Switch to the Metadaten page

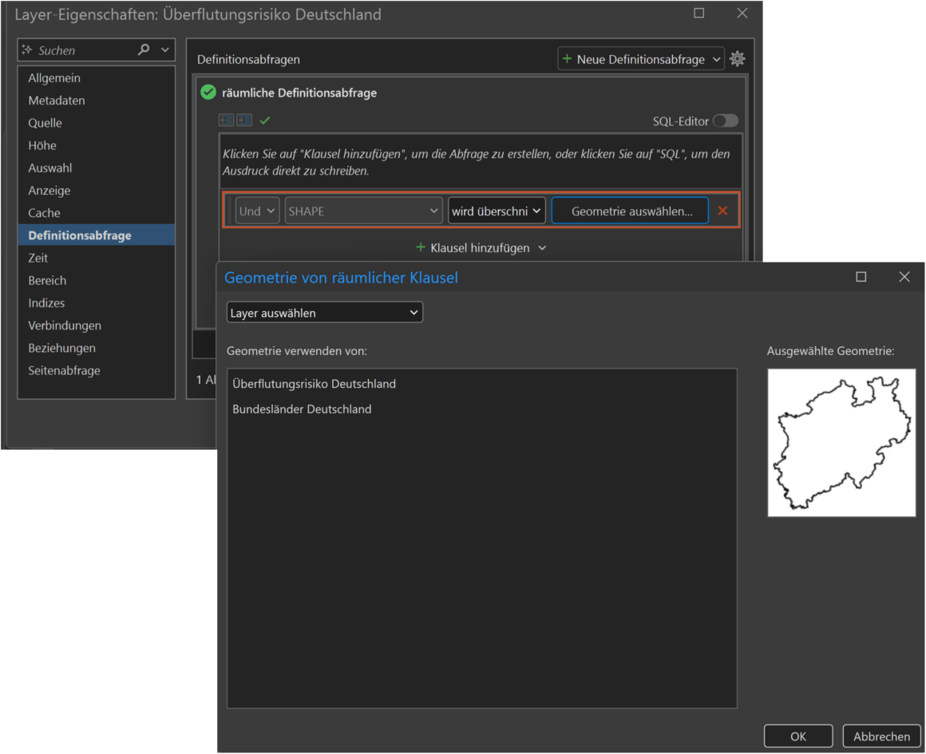pyautogui.click(x=97, y=101)
